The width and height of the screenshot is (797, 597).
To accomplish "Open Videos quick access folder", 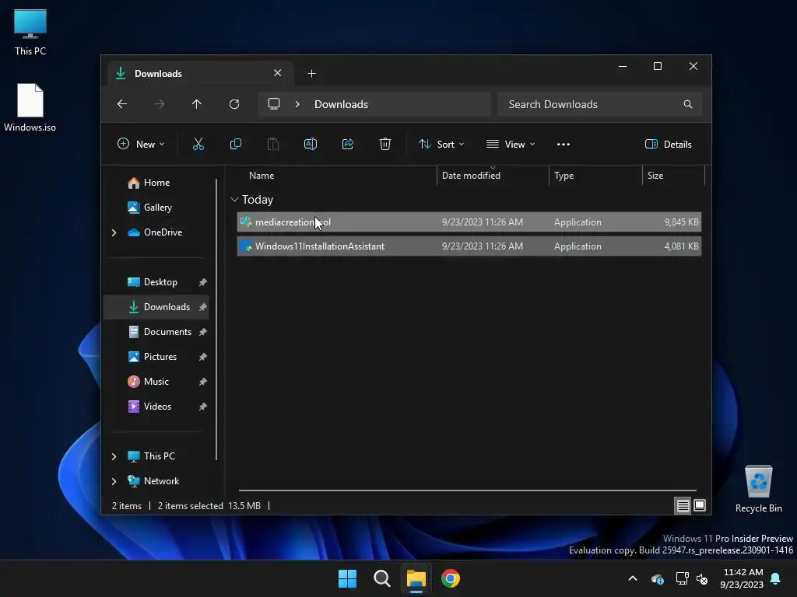I will point(156,407).
